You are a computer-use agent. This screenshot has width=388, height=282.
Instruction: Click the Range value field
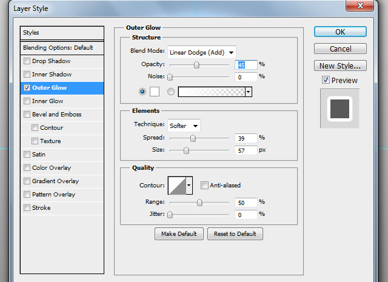point(246,203)
